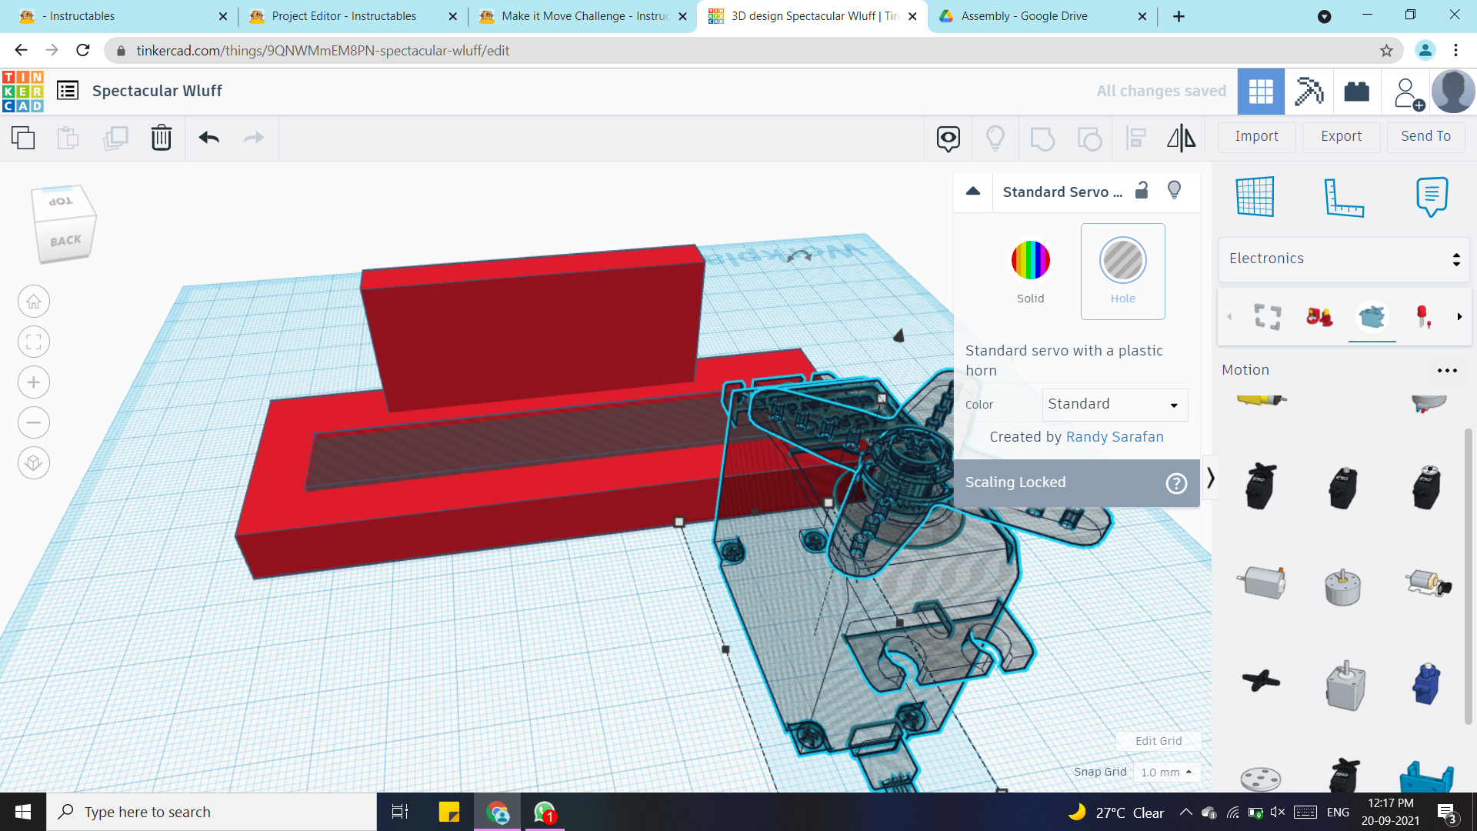Choose the Solid rainbow color swatch
Viewport: 1477px width, 831px height.
pos(1030,260)
